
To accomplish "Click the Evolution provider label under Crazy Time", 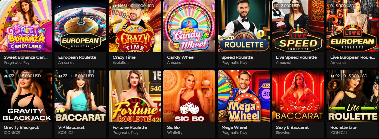I will [x=120, y=63].
